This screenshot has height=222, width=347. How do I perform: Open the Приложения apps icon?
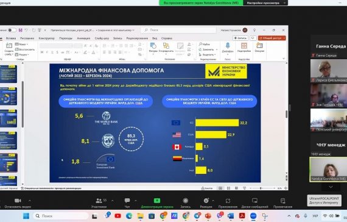click(228, 201)
